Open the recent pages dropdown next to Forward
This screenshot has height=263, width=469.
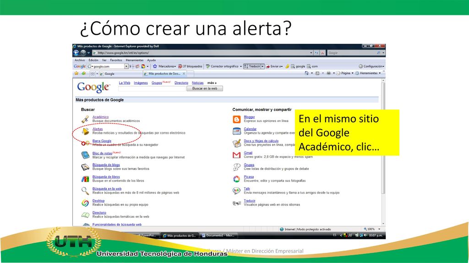pos(88,53)
